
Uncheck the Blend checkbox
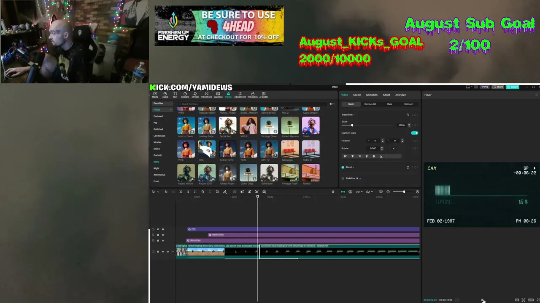pos(343,167)
